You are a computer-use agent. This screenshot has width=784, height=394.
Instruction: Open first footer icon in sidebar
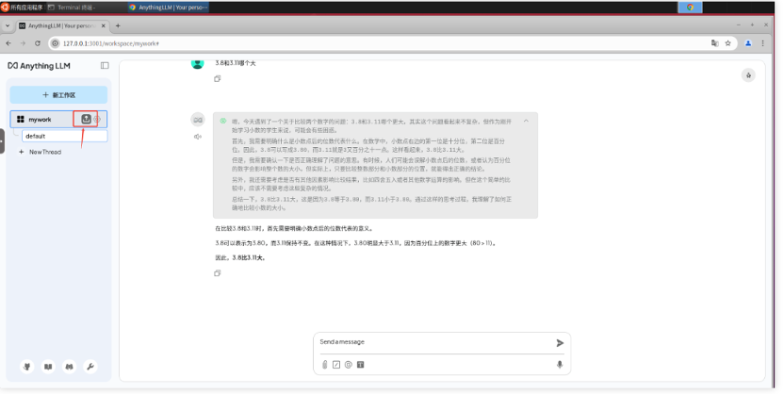click(x=27, y=367)
